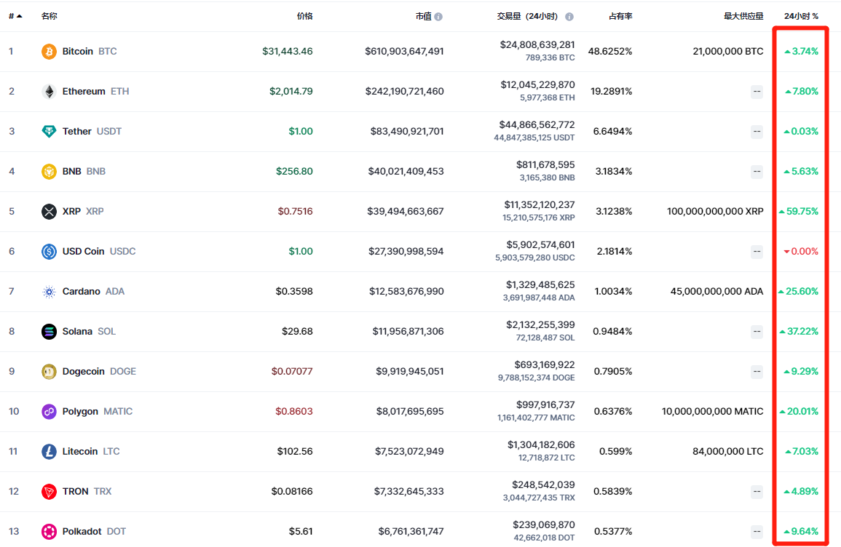Click the Cardano logo icon

point(49,292)
